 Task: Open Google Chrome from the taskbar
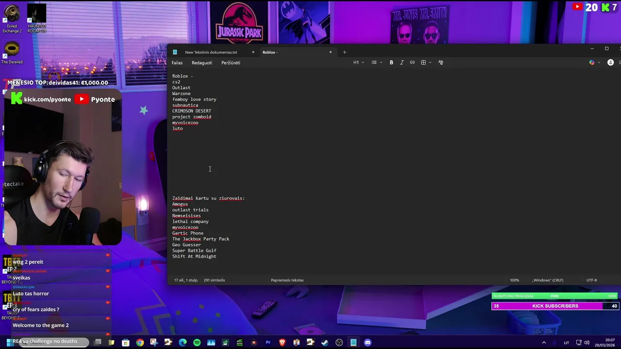coord(140,343)
